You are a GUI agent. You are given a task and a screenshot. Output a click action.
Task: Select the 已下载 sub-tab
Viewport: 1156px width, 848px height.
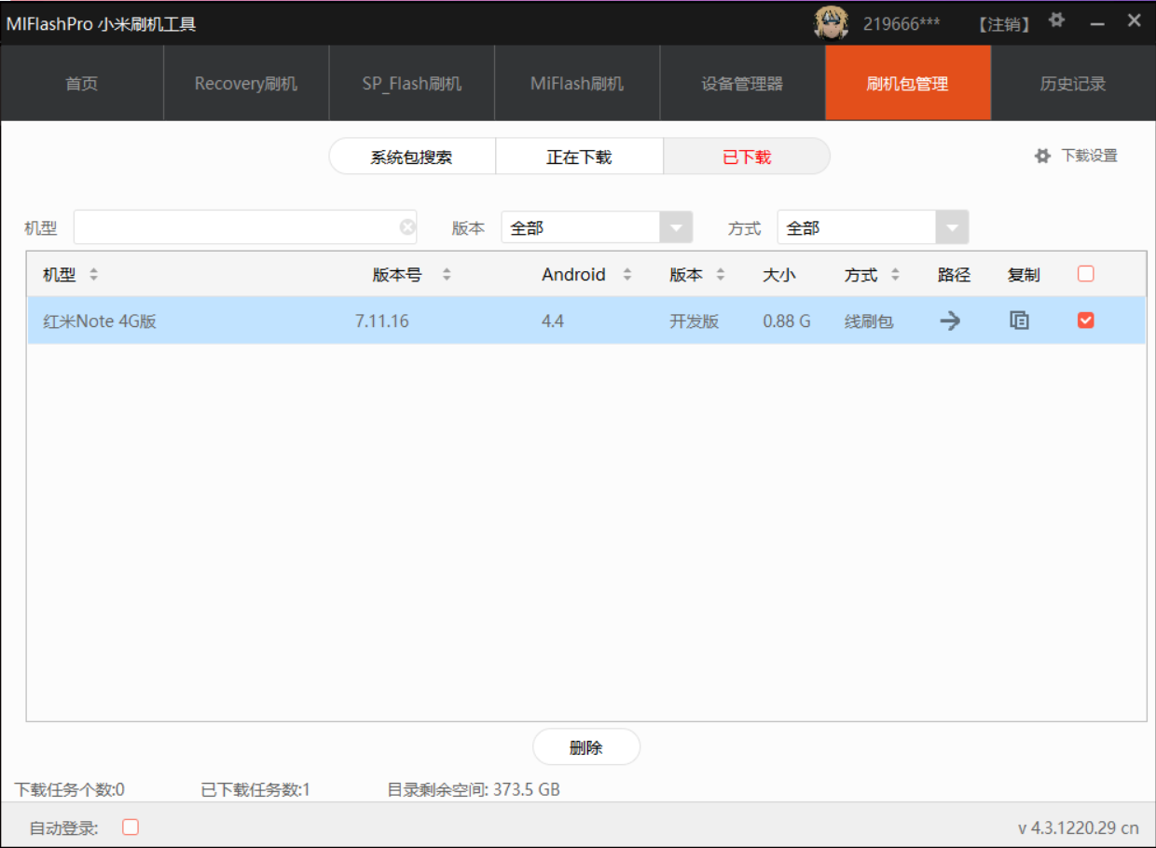click(x=747, y=157)
